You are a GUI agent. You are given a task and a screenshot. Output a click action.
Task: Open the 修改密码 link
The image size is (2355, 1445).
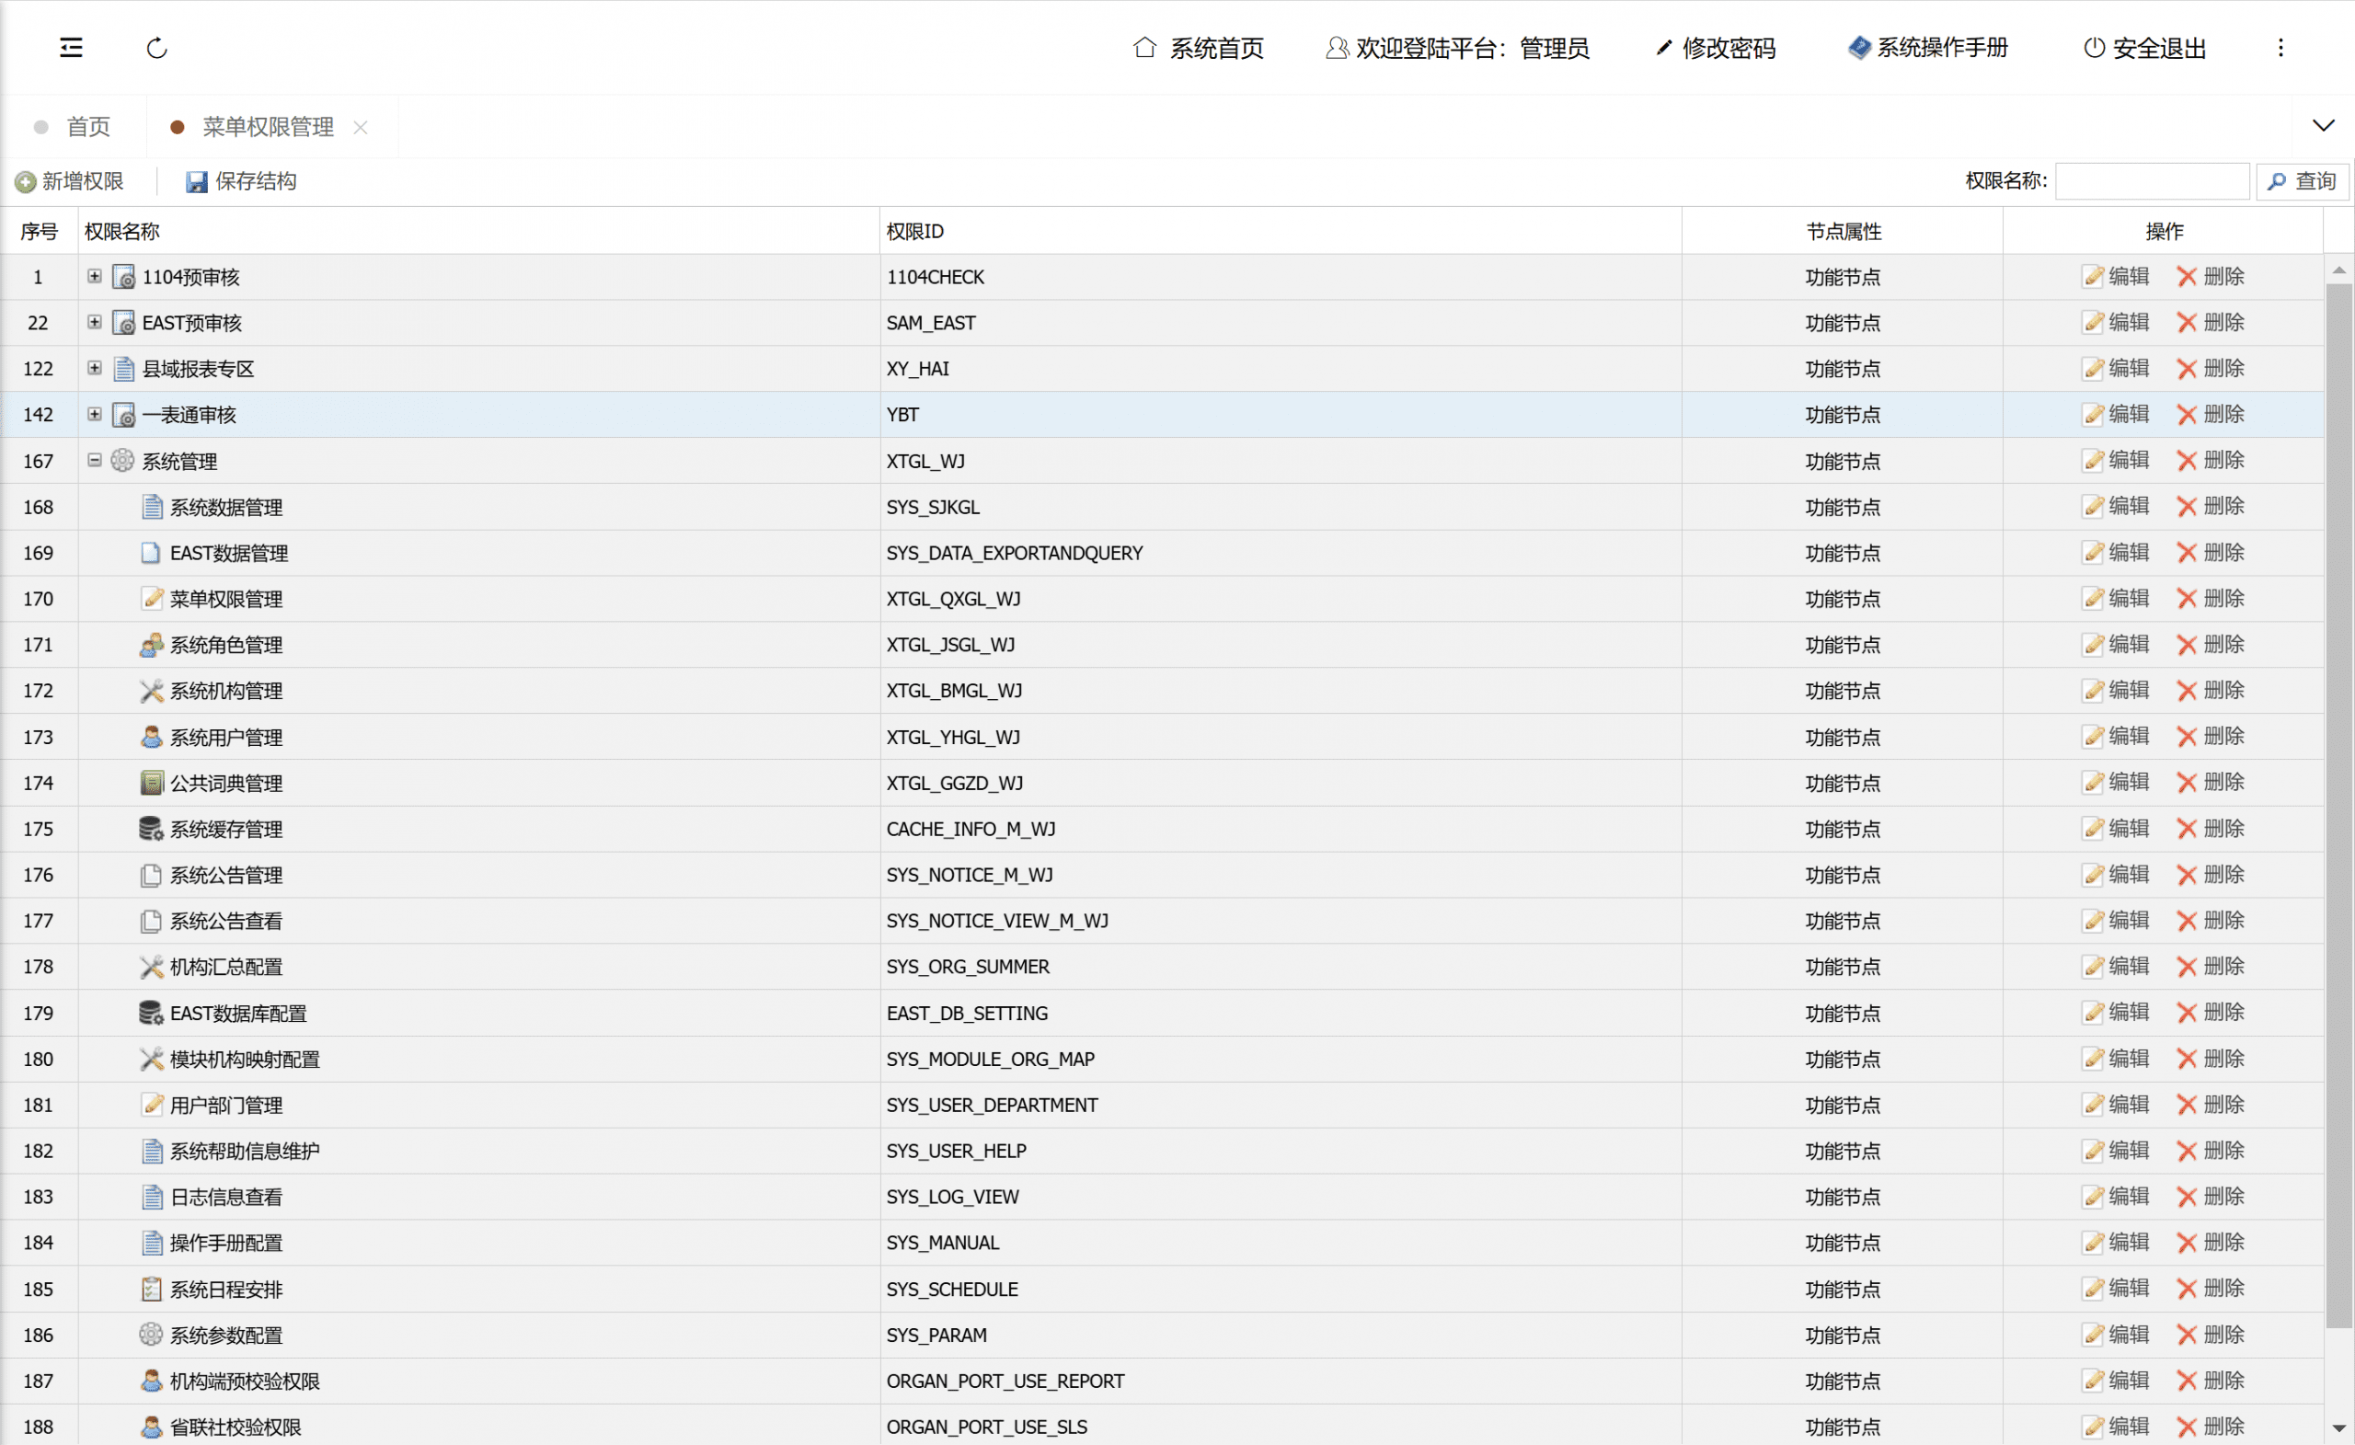coord(1727,48)
